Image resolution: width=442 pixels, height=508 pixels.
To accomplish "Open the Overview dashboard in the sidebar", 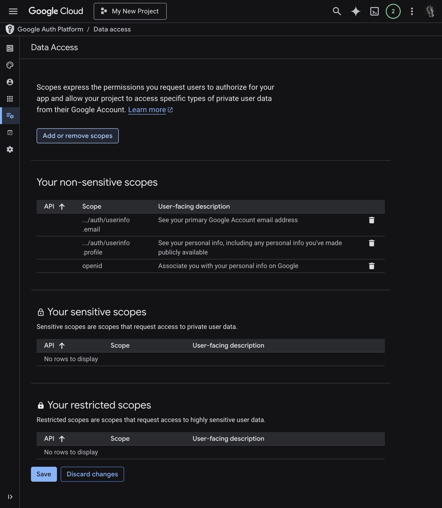I will (10, 48).
